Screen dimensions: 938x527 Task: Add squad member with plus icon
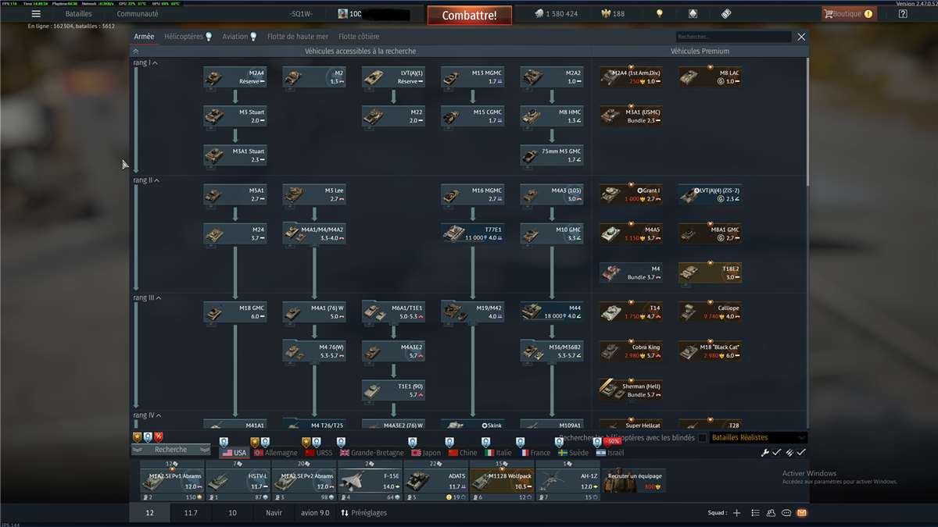point(736,513)
